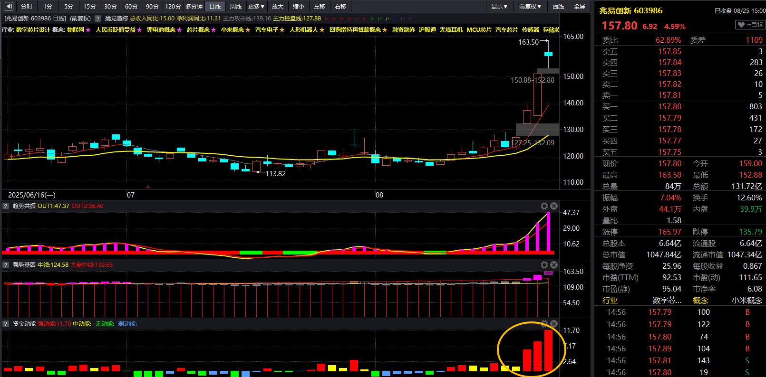
Task: Click star icon next to 物联网 concept
Action: click(x=88, y=30)
